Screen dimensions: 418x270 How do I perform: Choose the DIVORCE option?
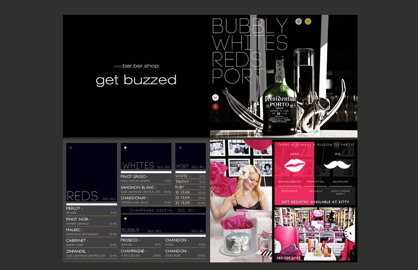[316, 191]
